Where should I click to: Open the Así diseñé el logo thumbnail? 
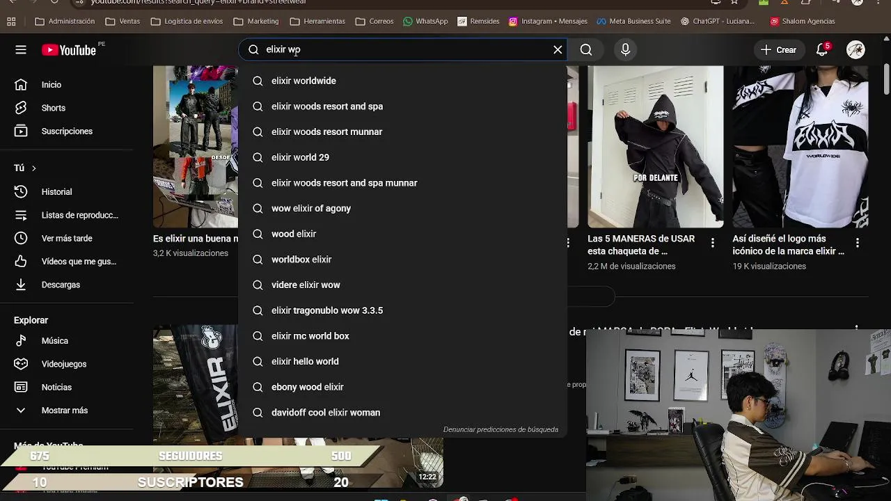tap(800, 147)
